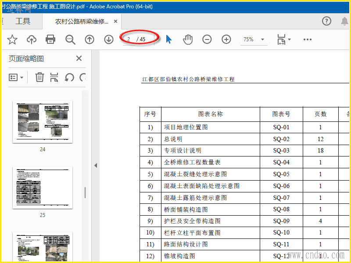
Task: Click 锥坡构造图 entry
Action: (179, 256)
